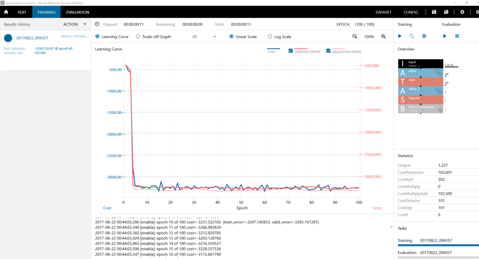
Task: Click the 100% zoom level value
Action: coord(369,36)
